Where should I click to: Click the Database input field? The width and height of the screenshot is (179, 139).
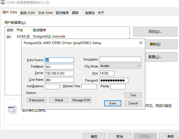pos(59,67)
